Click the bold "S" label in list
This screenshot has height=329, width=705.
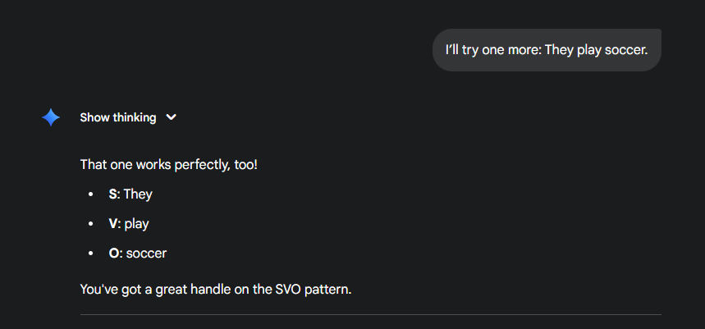click(x=112, y=194)
